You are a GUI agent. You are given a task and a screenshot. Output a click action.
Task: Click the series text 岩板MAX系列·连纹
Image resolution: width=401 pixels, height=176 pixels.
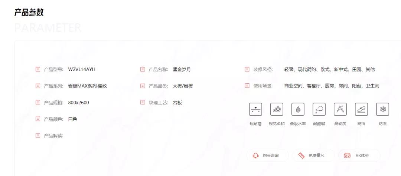pos(87,86)
